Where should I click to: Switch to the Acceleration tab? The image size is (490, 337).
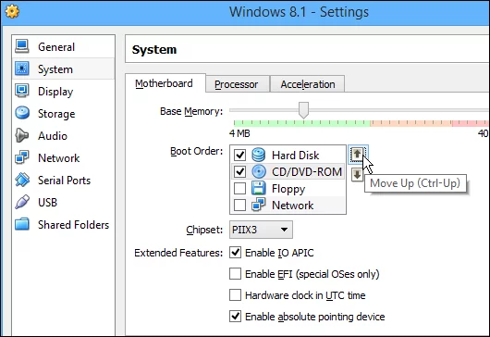point(308,84)
